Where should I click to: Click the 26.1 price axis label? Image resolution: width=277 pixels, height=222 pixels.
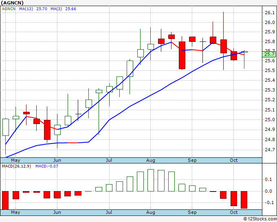pyautogui.click(x=270, y=13)
